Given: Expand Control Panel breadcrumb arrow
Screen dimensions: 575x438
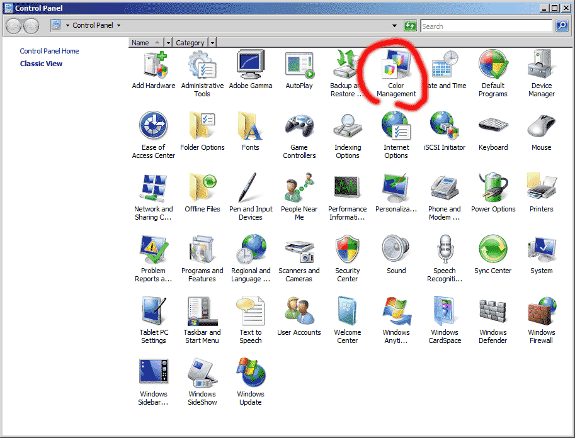Looking at the screenshot, I should (x=118, y=26).
